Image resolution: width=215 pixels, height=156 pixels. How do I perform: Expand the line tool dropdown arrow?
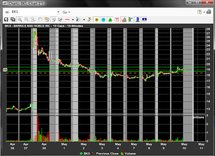pos(73,20)
